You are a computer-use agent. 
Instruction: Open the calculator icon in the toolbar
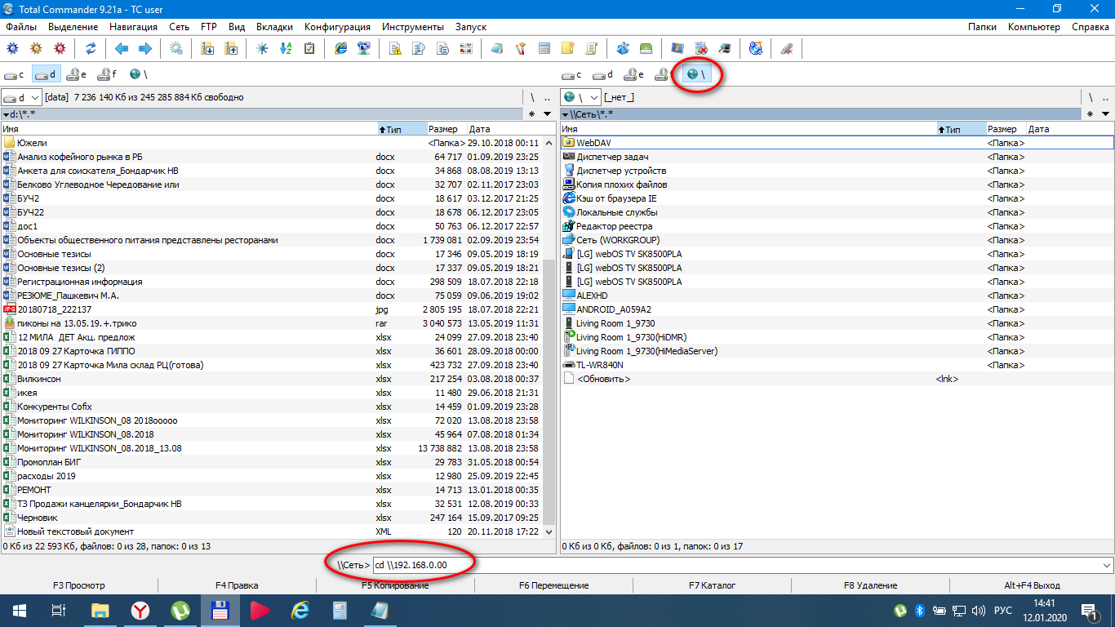[x=544, y=48]
